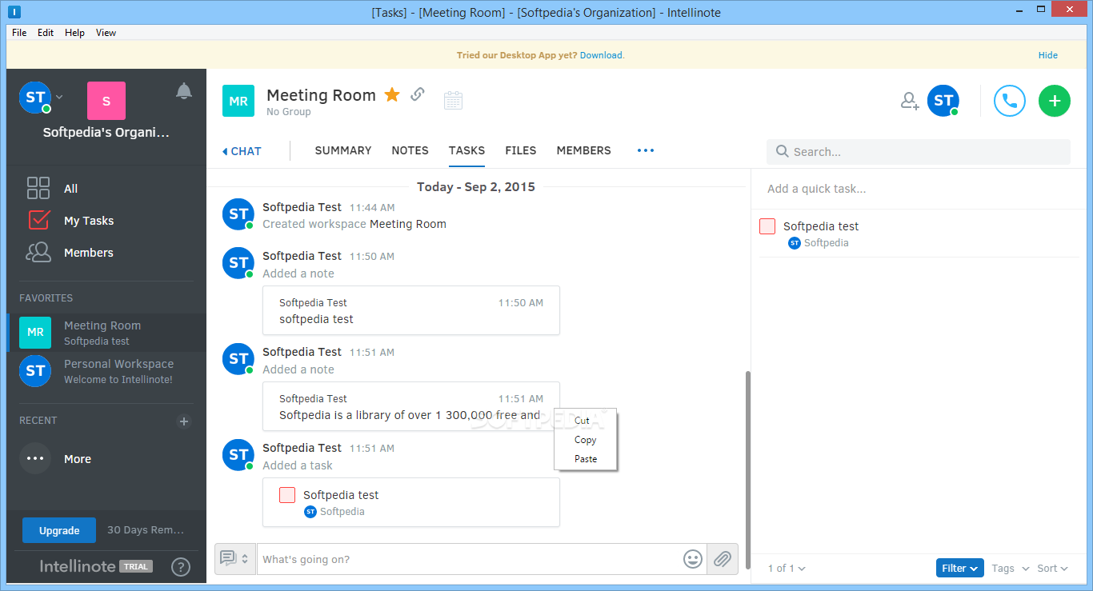Expand the profile dropdown arrow beside ST avatar

(x=59, y=98)
